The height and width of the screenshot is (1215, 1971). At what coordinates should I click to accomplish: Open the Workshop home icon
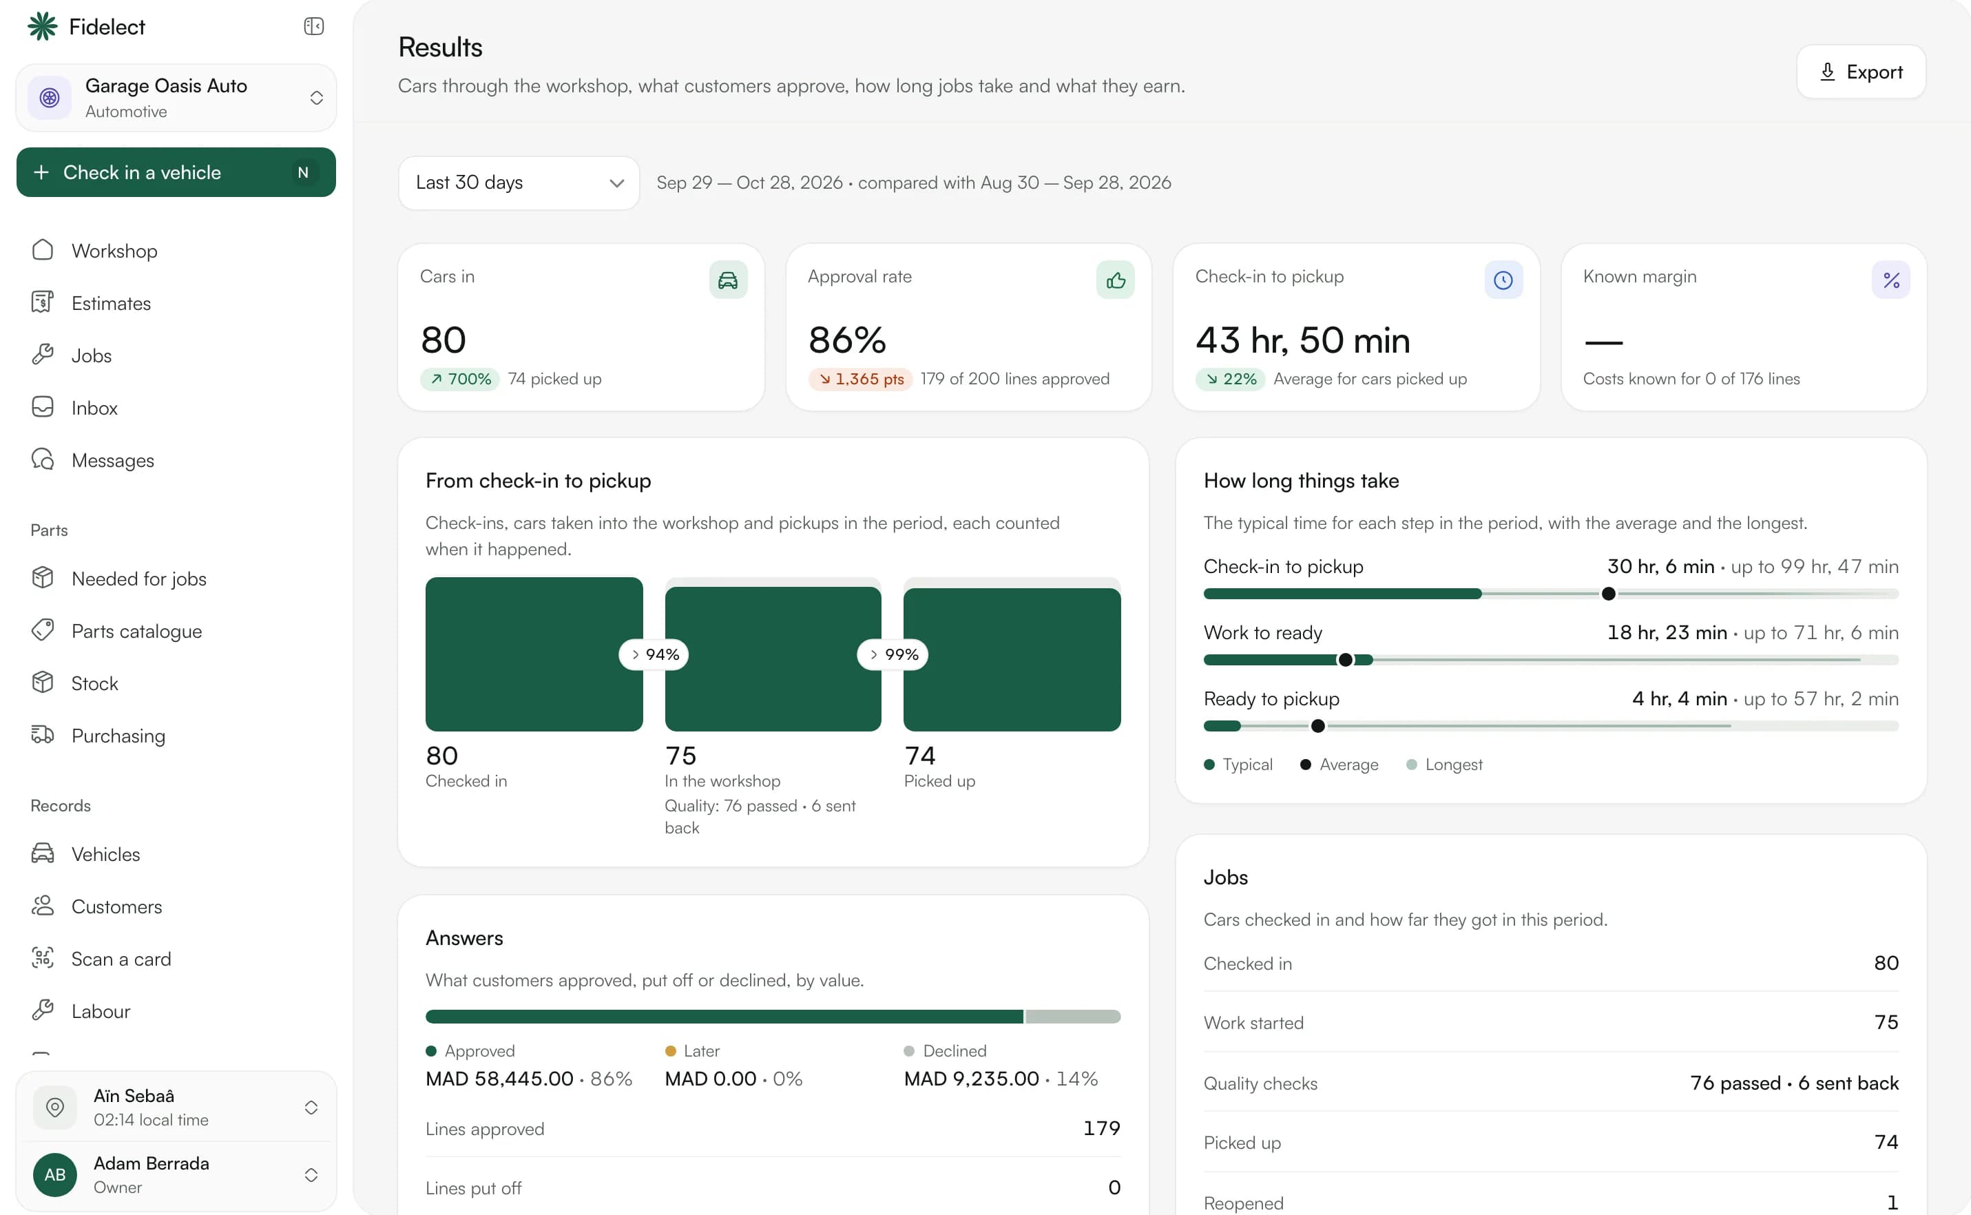point(43,250)
